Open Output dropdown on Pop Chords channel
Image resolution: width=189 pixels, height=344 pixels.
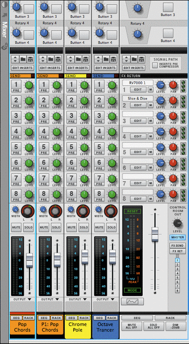click(22, 299)
